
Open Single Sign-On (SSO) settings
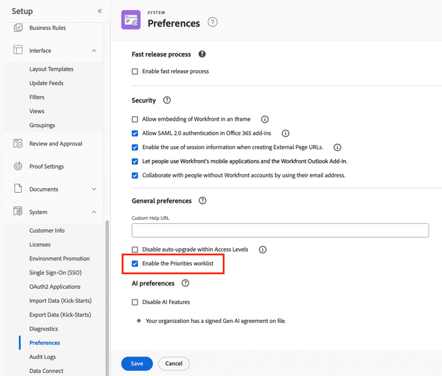(55, 273)
